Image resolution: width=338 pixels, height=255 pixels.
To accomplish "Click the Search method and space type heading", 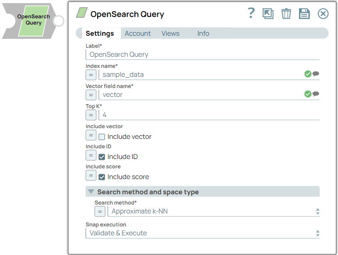I will pyautogui.click(x=148, y=192).
